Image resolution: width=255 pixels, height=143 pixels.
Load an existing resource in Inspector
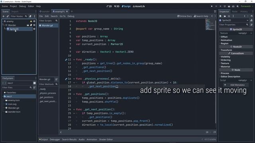click(x=225, y=16)
